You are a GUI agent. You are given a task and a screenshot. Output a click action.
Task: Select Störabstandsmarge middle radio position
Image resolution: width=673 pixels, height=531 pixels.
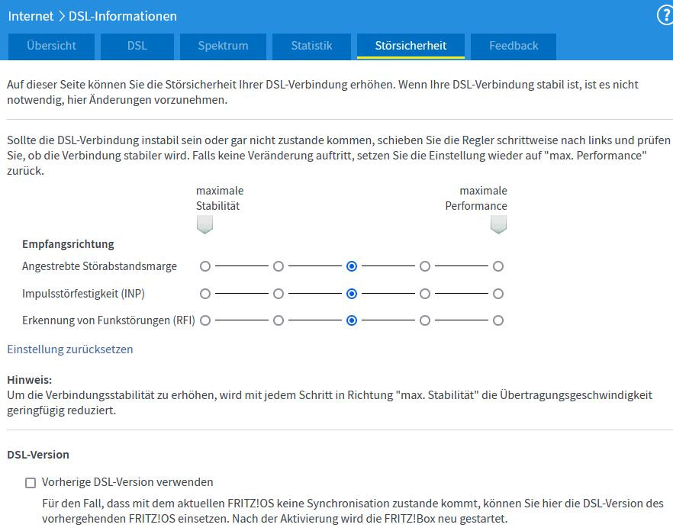[x=352, y=266]
